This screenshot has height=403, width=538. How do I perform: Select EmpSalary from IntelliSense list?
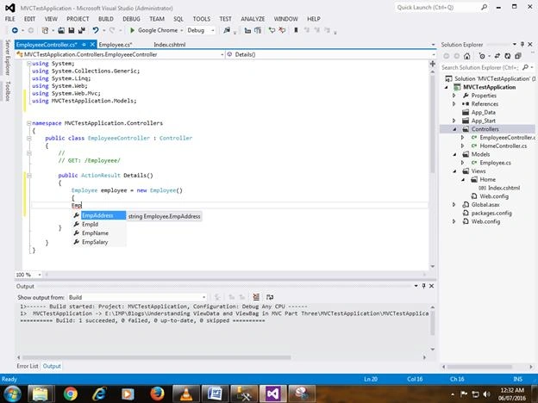pyautogui.click(x=95, y=242)
